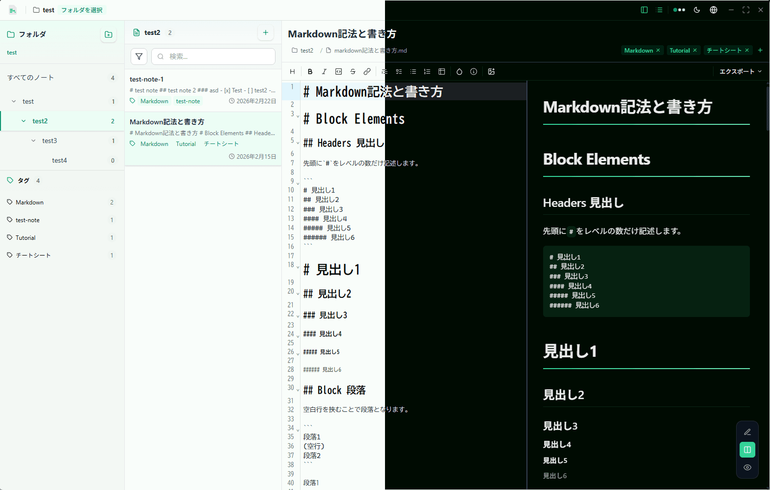
Task: Remove the Markdown tag from the note
Action: pyautogui.click(x=658, y=50)
